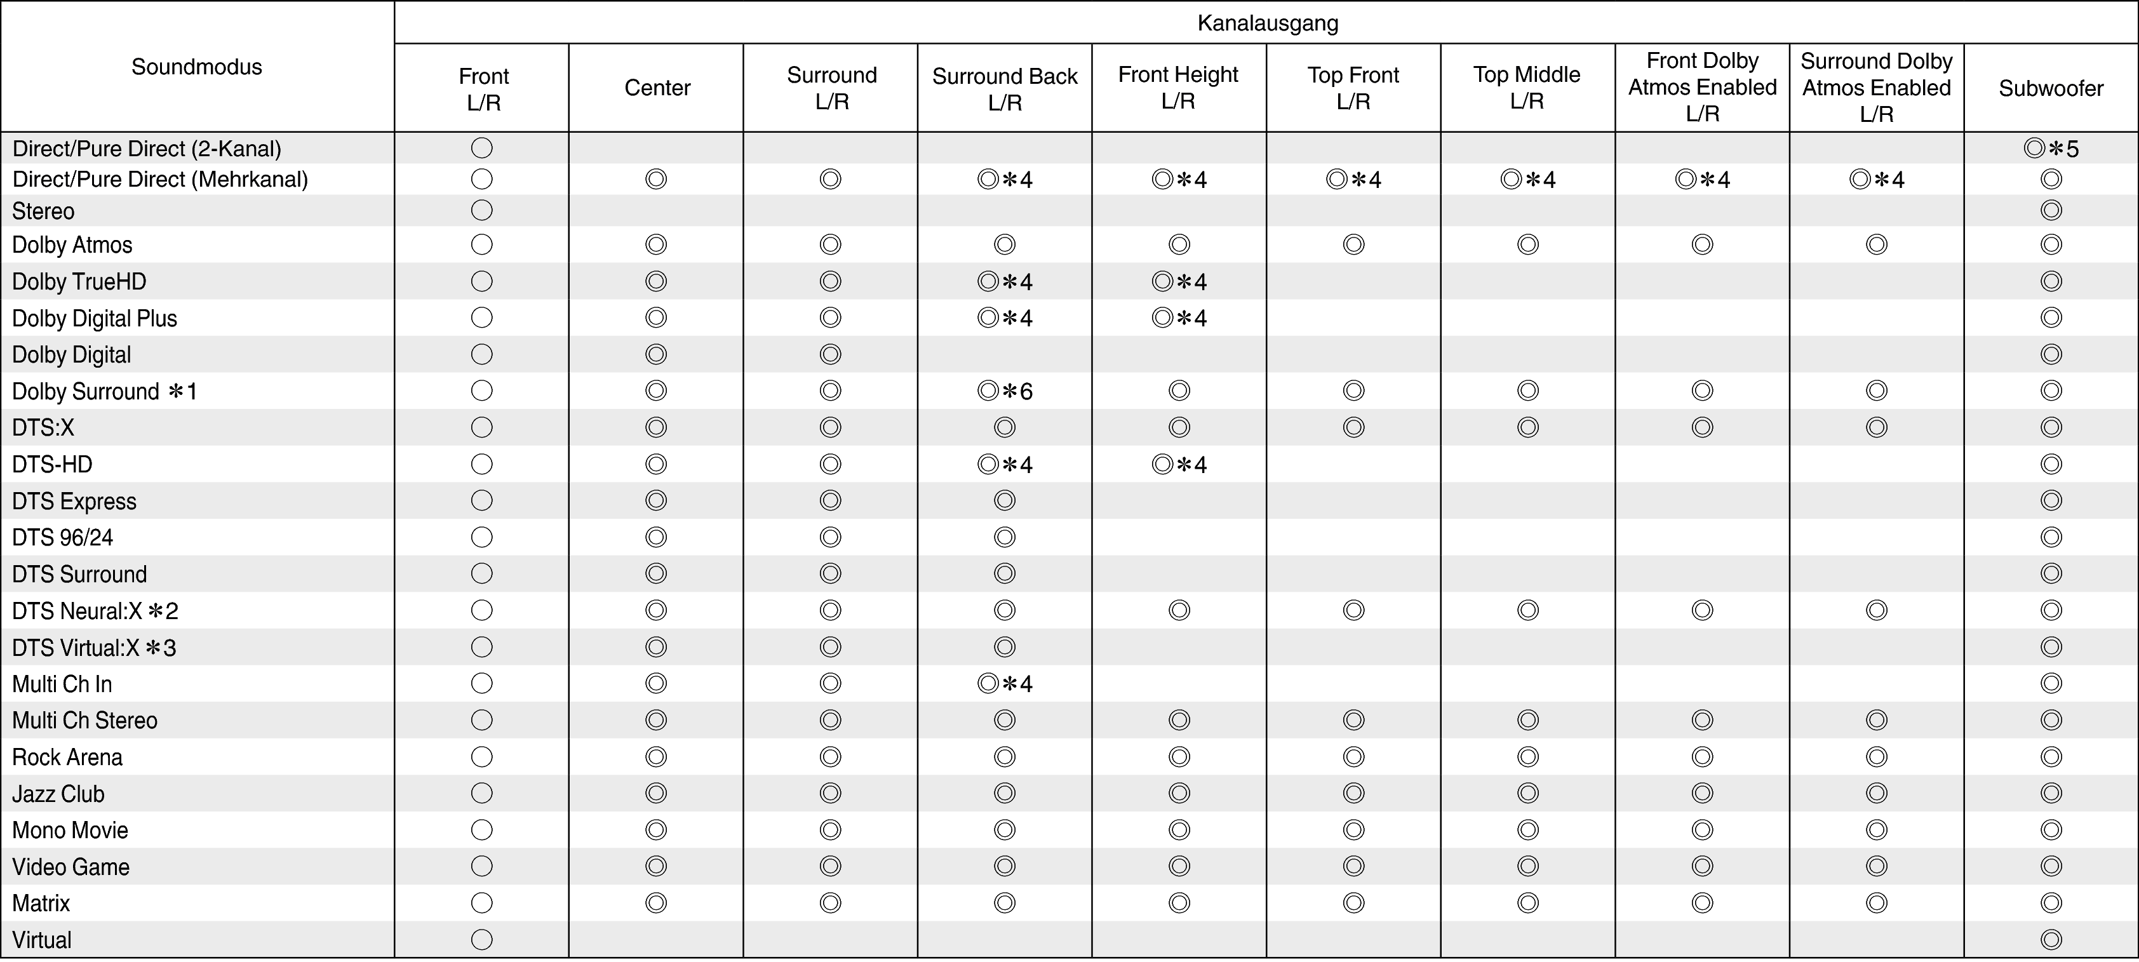This screenshot has height=962, width=2139.
Task: Select the Front Dolby Atmos Enabled column header
Action: click(x=1702, y=87)
